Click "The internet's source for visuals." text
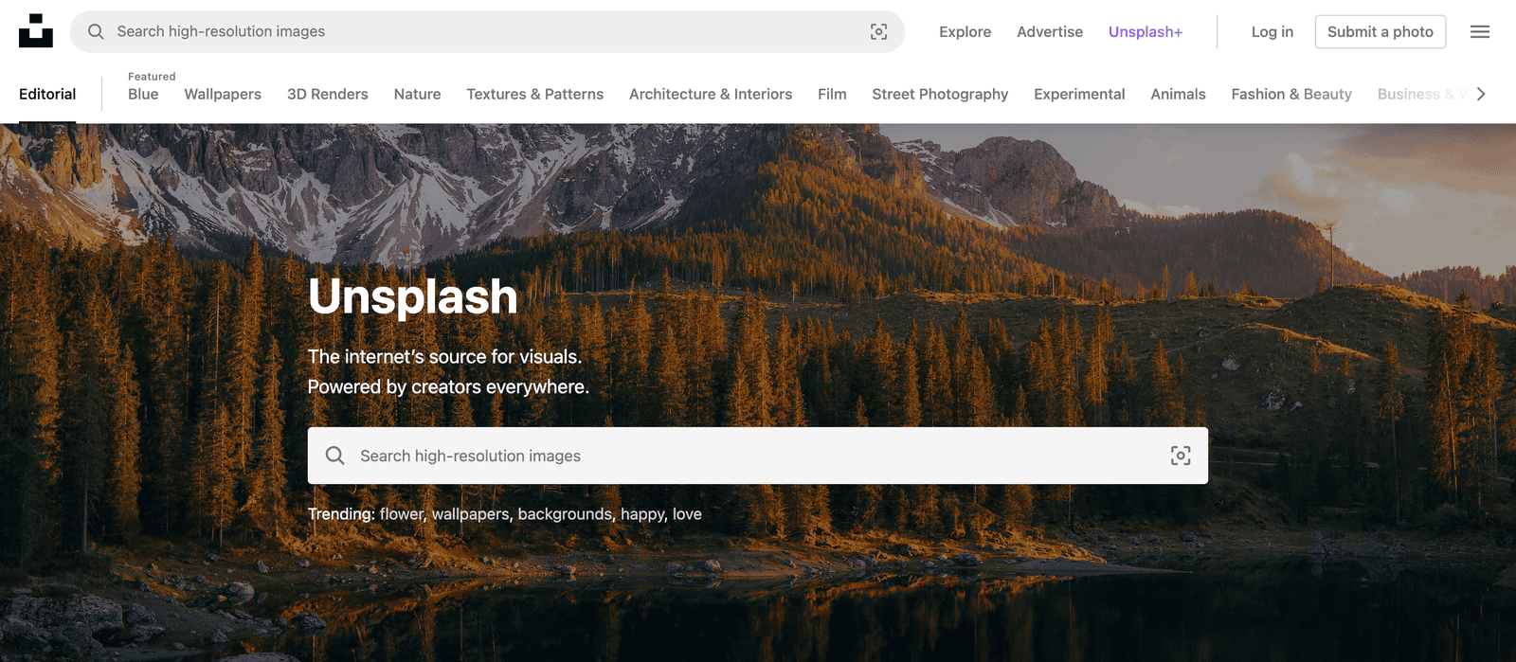 (444, 357)
